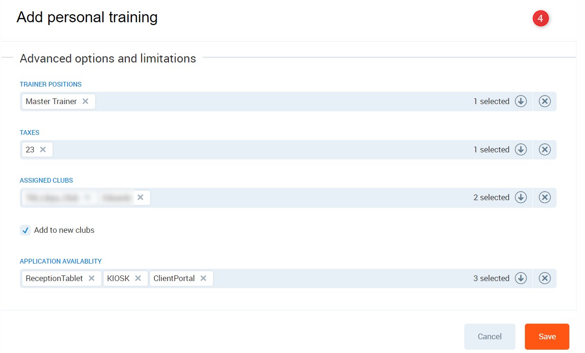Expand the Assigned Clubs dropdown

[x=521, y=197]
